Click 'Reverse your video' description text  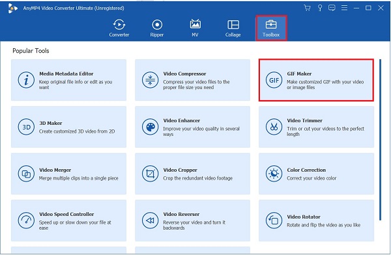coord(194,225)
